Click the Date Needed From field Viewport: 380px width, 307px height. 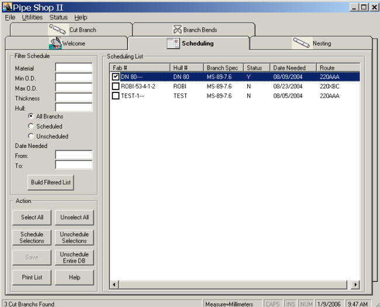coord(74,155)
